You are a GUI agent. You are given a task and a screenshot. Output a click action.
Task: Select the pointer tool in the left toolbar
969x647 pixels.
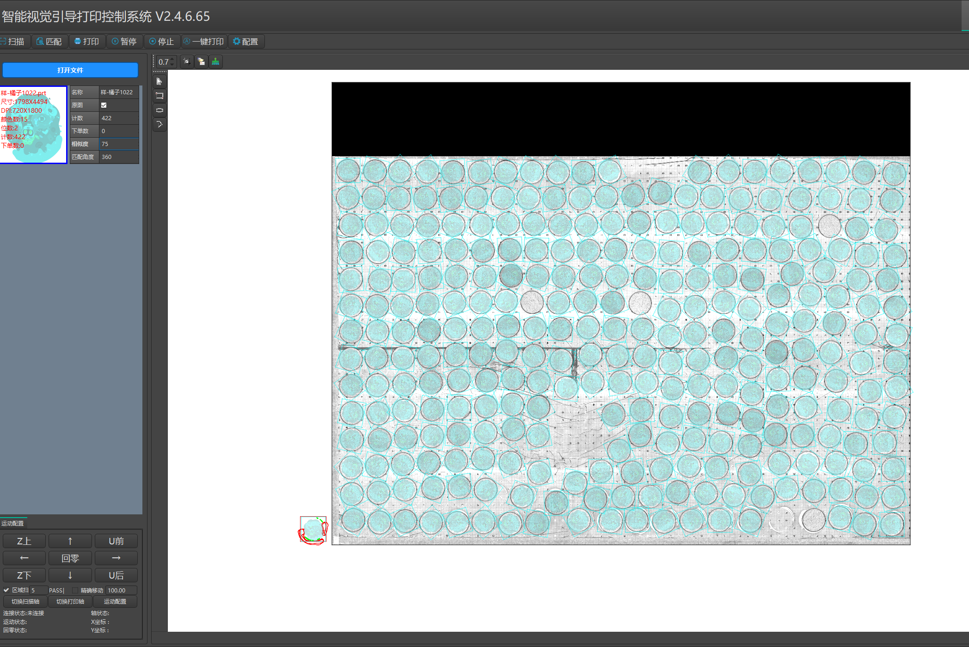click(159, 81)
